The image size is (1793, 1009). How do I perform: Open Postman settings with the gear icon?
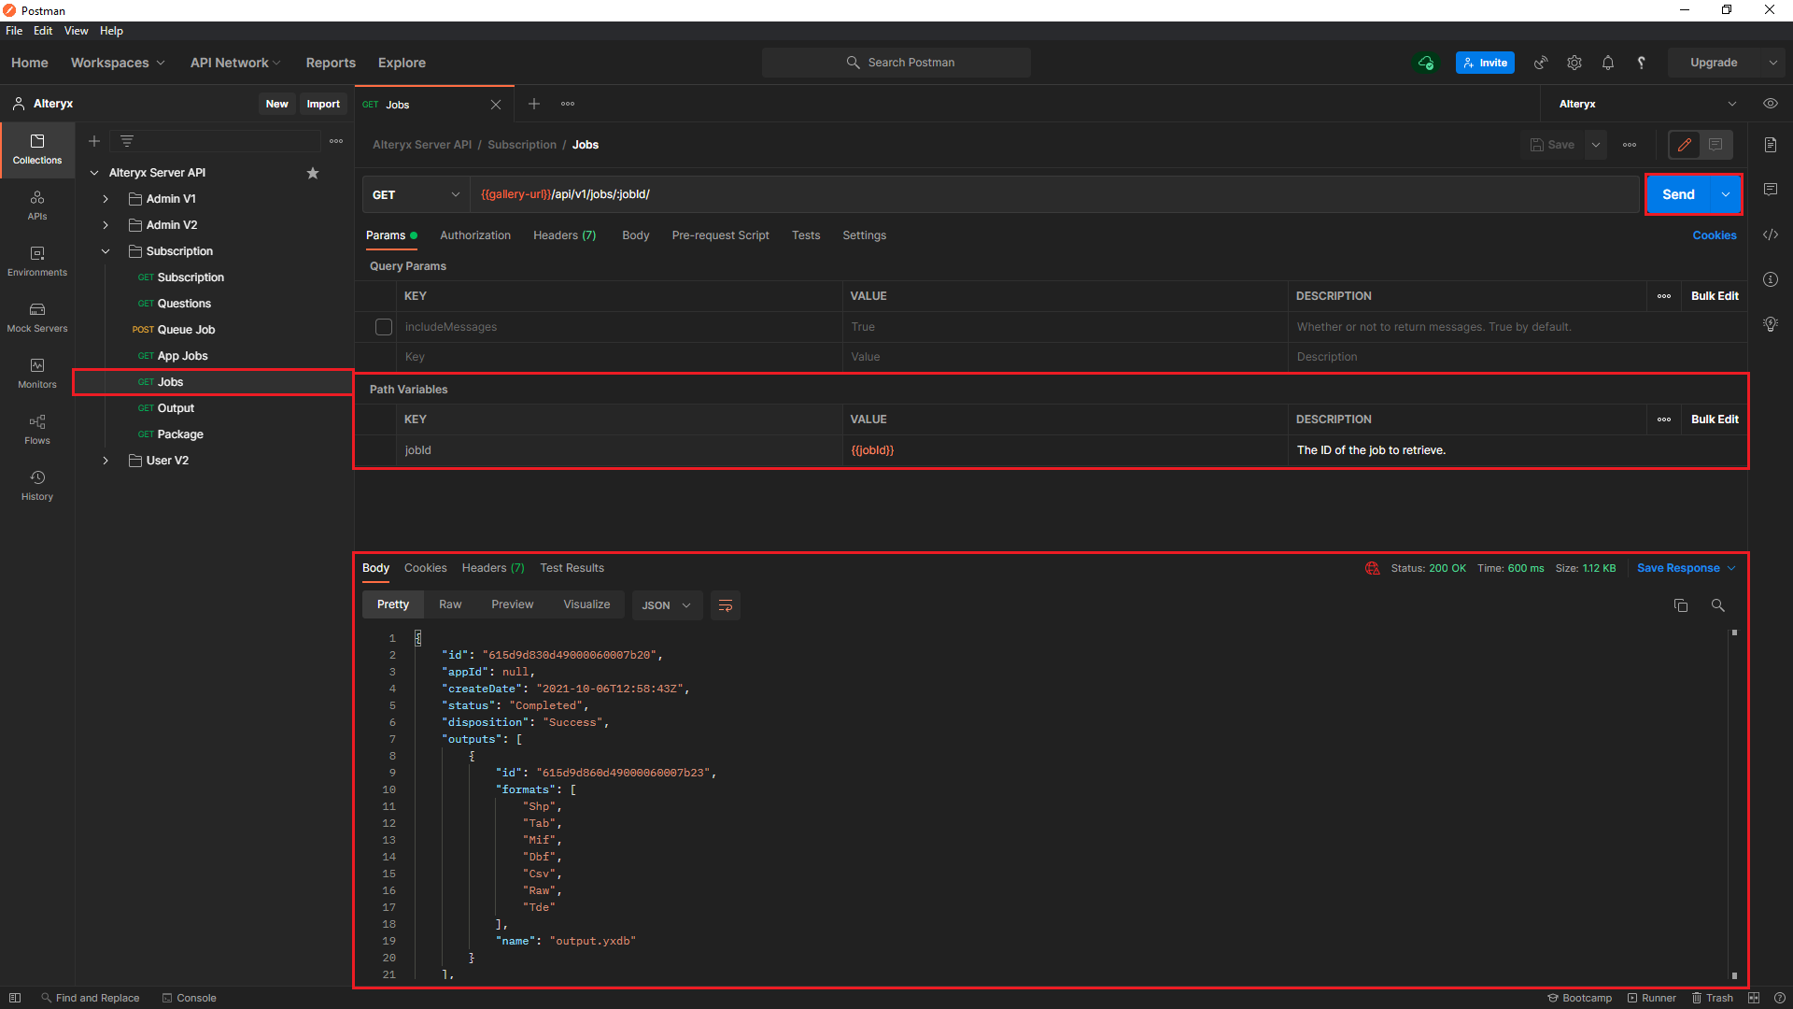pos(1574,62)
